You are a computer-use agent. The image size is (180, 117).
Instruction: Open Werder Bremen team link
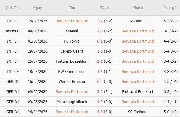[x=72, y=82]
